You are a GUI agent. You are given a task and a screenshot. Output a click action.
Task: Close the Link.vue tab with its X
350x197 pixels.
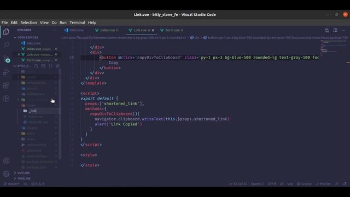click(x=153, y=30)
